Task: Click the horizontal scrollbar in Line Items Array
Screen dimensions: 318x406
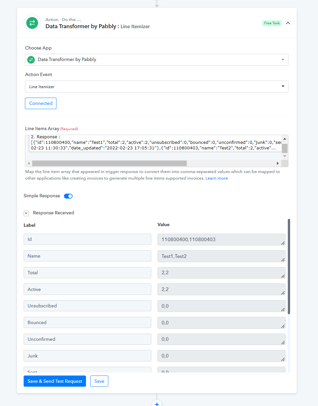Action: coord(109,163)
